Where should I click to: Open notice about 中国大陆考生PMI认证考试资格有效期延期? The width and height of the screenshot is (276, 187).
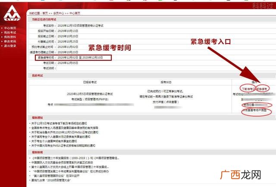pyautogui.click(x=63, y=146)
